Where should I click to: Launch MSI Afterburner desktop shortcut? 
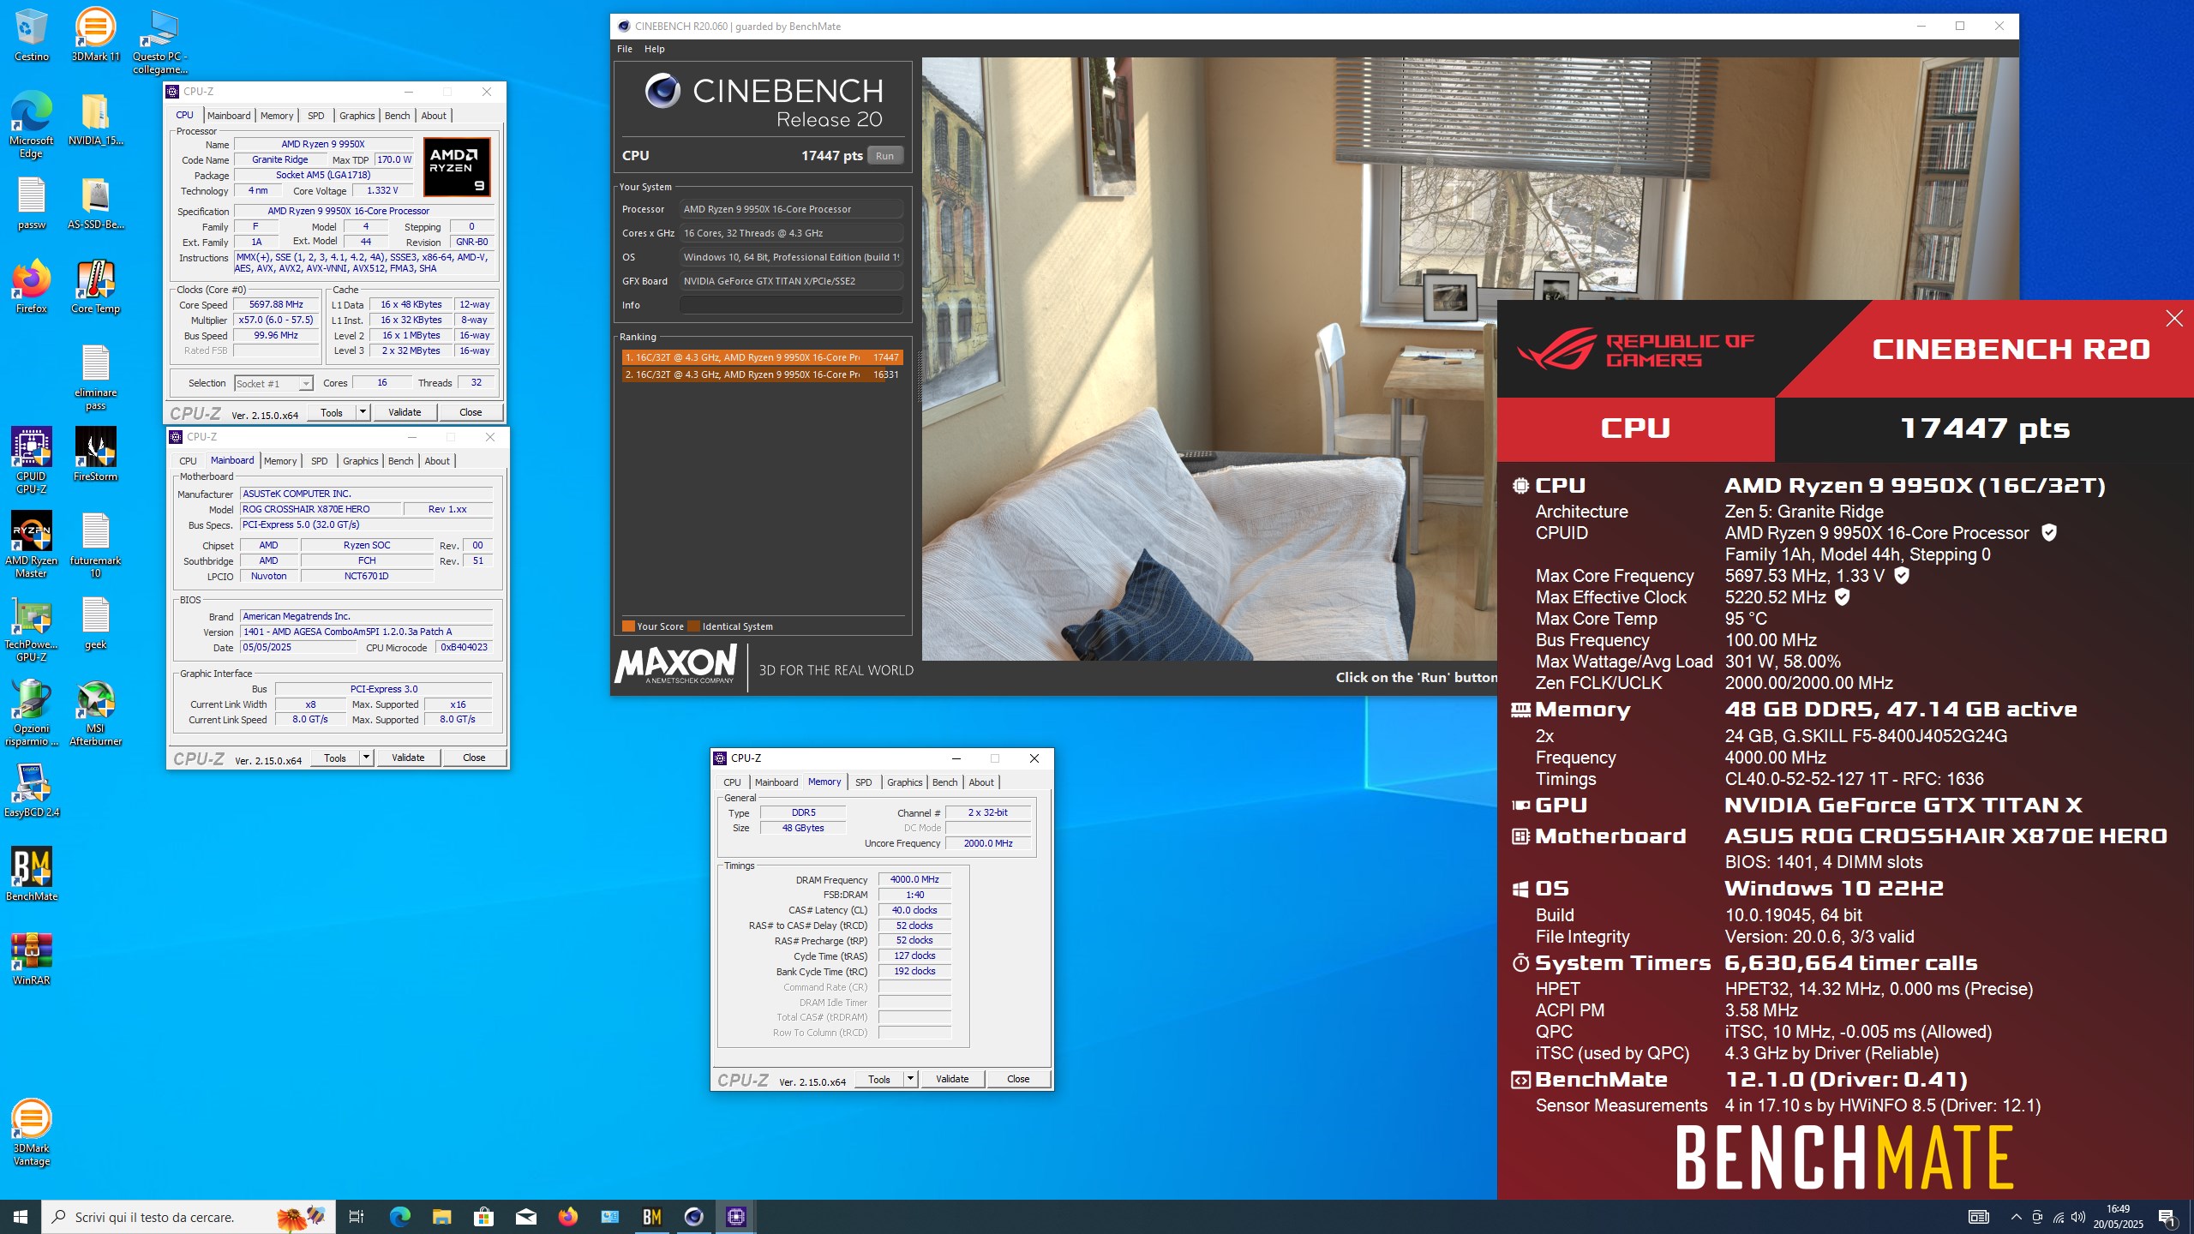click(x=95, y=713)
